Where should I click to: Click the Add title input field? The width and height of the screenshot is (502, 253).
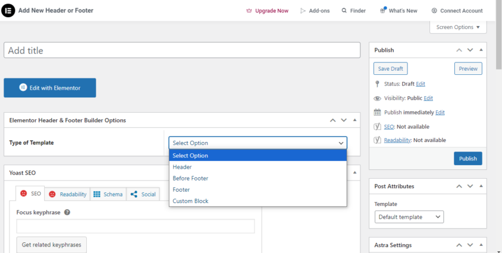click(x=182, y=50)
